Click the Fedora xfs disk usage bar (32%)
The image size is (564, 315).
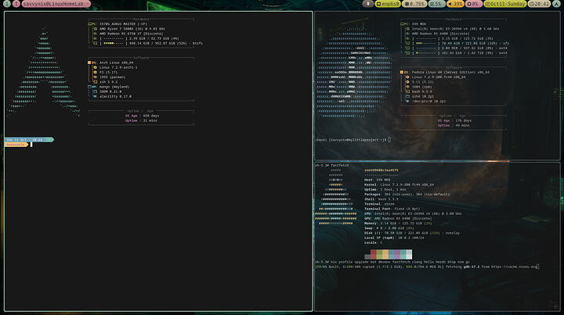[426, 44]
